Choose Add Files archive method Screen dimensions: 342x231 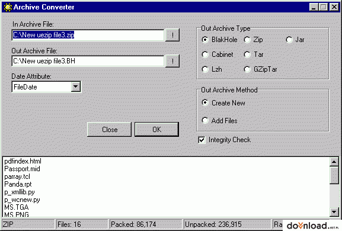point(219,120)
